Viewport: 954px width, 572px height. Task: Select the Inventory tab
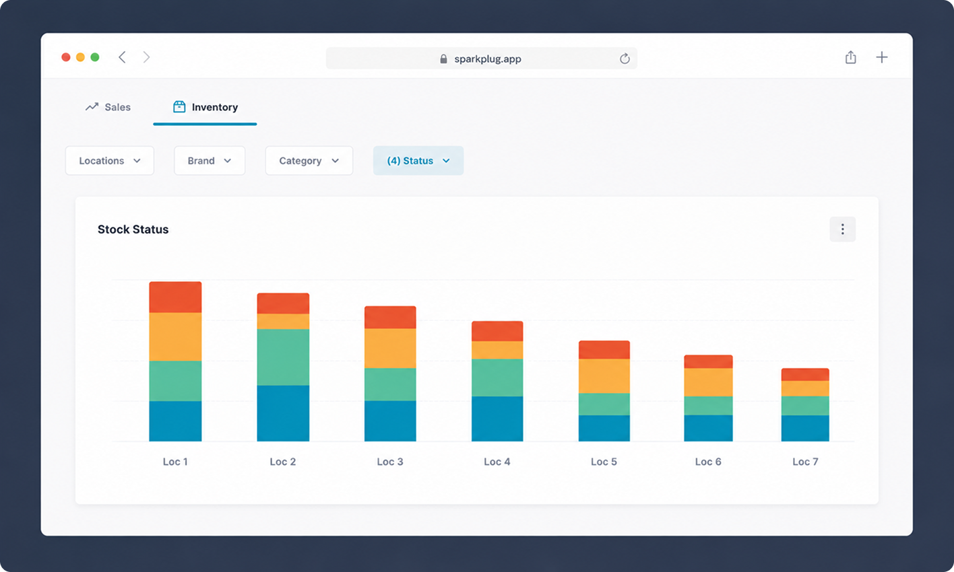pos(205,107)
